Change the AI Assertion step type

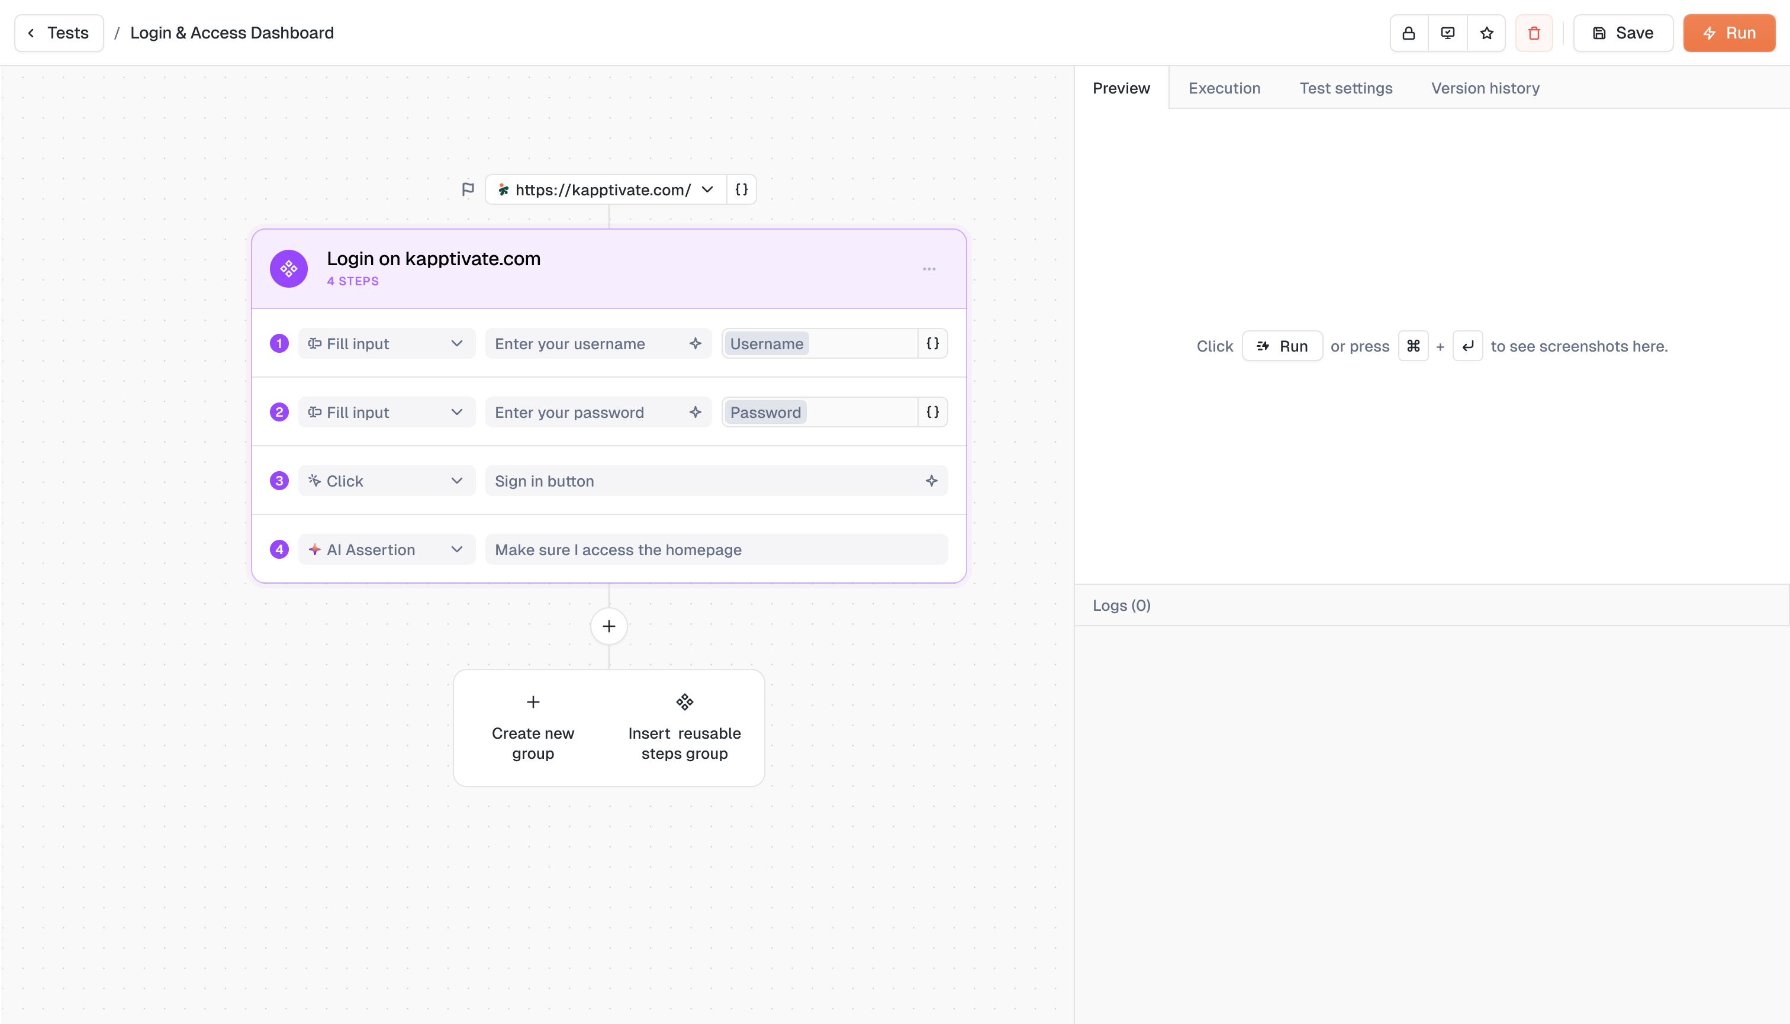pos(386,550)
